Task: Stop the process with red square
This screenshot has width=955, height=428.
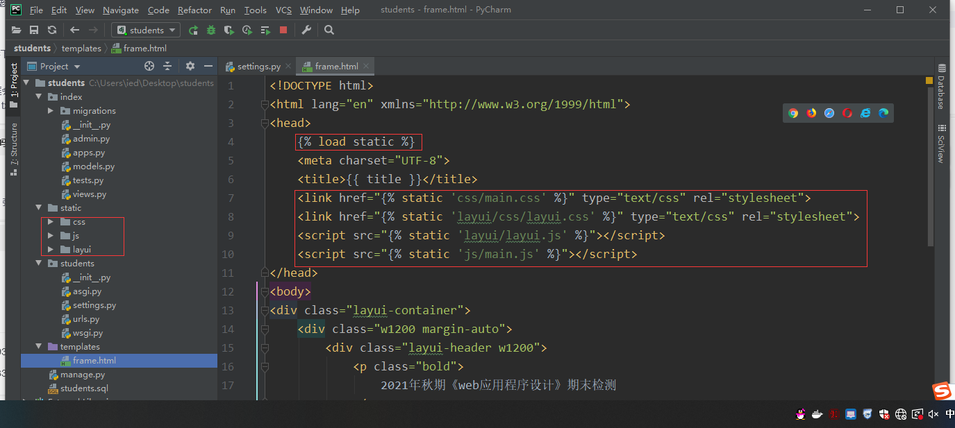Action: tap(283, 30)
